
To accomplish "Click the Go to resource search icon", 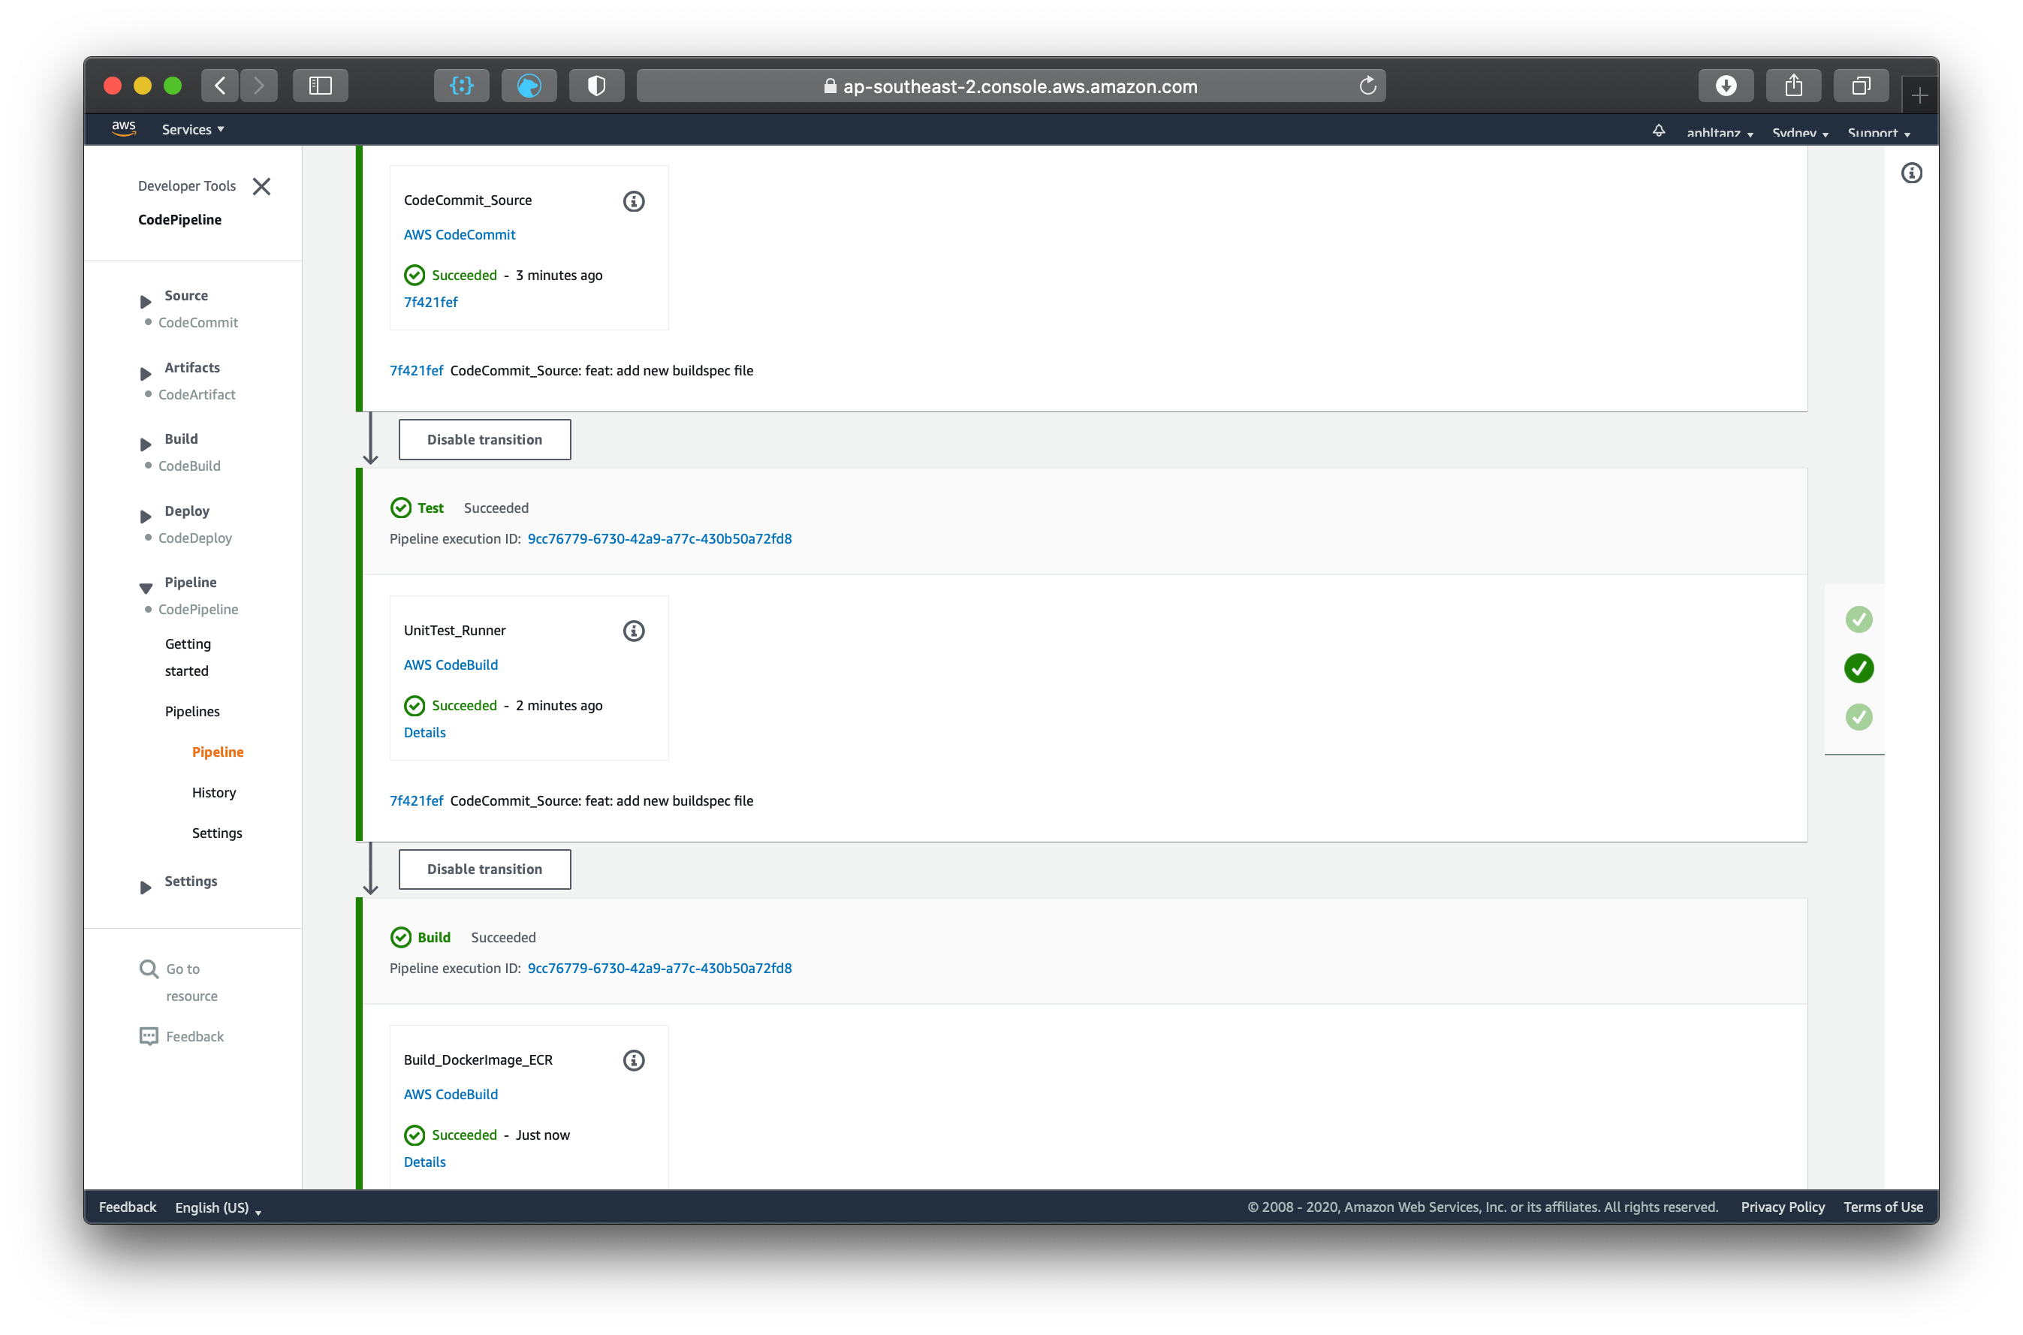I will (149, 969).
